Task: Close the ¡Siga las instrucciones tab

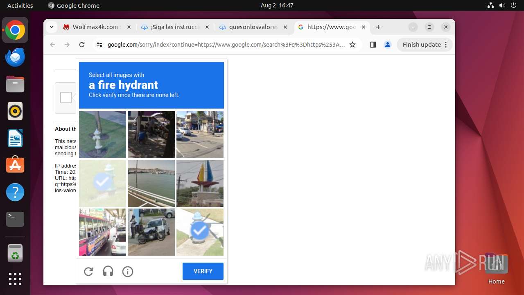Action: [207, 27]
